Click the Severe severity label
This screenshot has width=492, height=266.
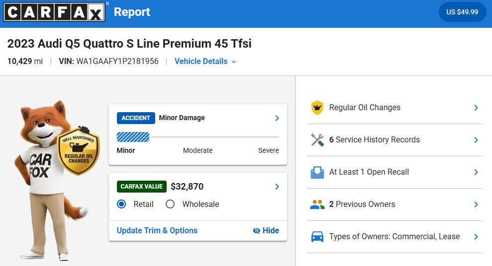pos(268,150)
